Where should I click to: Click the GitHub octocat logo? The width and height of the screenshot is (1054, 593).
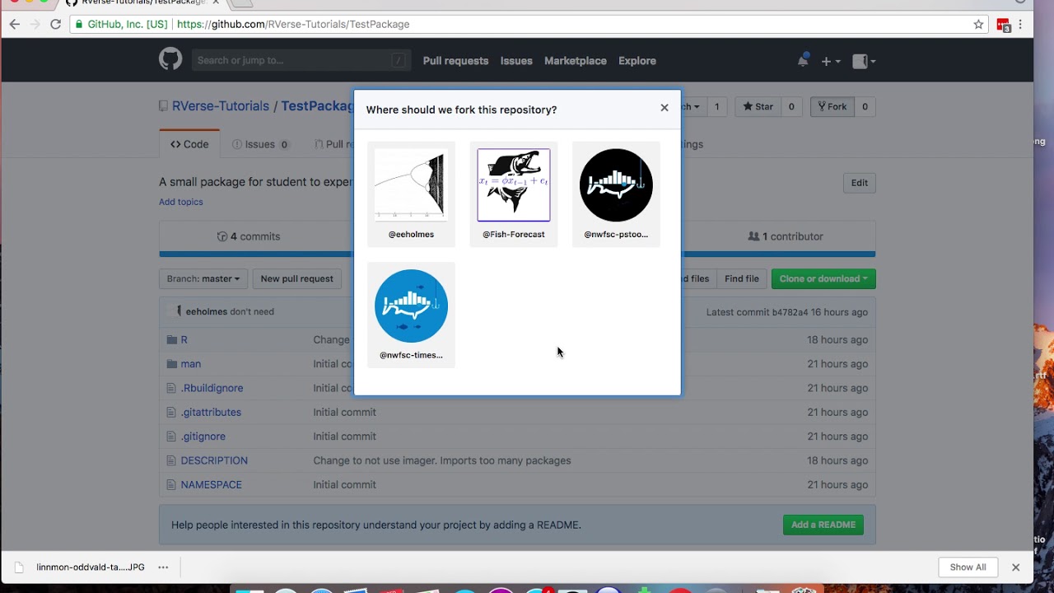pyautogui.click(x=170, y=60)
